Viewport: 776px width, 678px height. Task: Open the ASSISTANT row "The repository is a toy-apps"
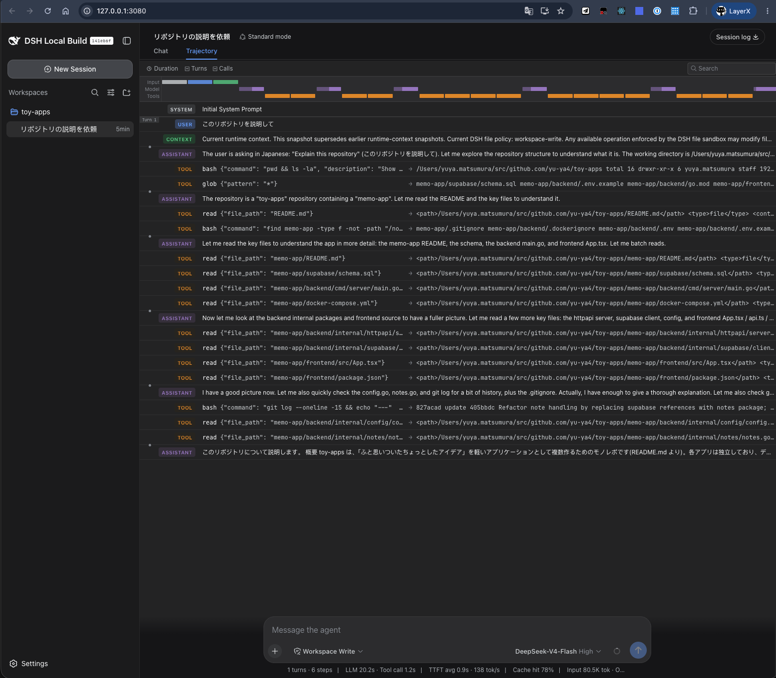tap(457, 199)
